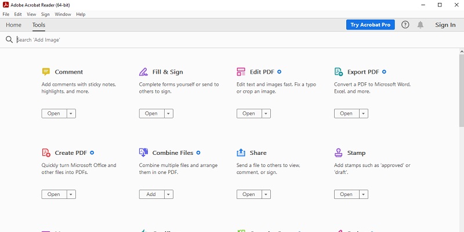Viewport: 464px width, 232px height.
Task: Expand the Fill & Sign Open dropdown arrow
Action: click(x=169, y=114)
